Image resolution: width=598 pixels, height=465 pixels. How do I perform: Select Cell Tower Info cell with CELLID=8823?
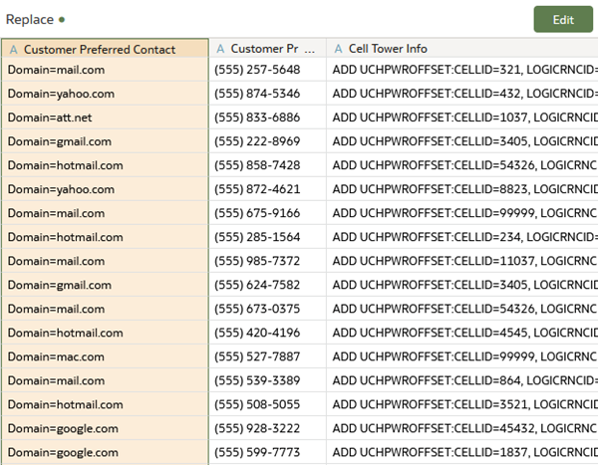(x=462, y=189)
